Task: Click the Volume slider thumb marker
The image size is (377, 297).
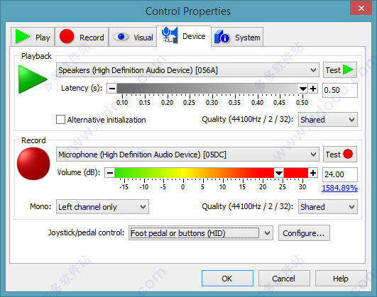Action: coord(278,173)
